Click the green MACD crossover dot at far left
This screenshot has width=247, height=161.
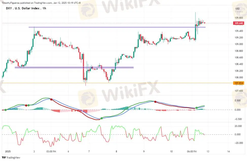[6, 110]
